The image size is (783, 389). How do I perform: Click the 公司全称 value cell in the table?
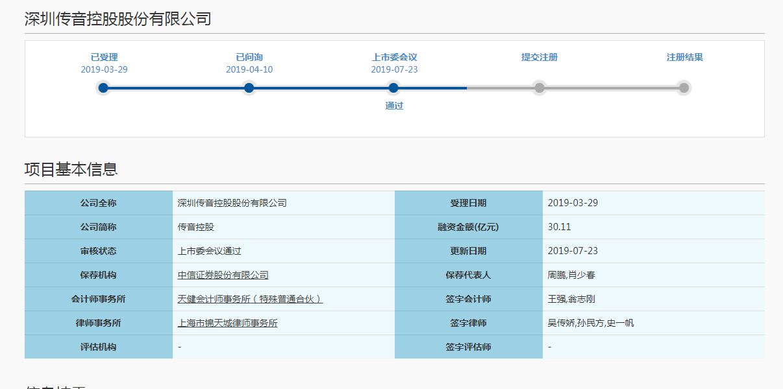coord(284,203)
